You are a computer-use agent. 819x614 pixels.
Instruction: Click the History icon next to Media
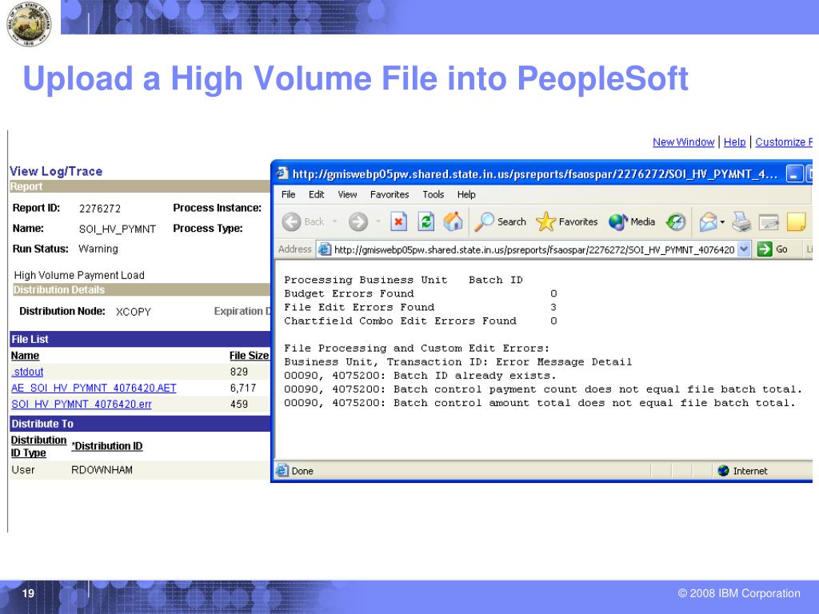point(675,222)
